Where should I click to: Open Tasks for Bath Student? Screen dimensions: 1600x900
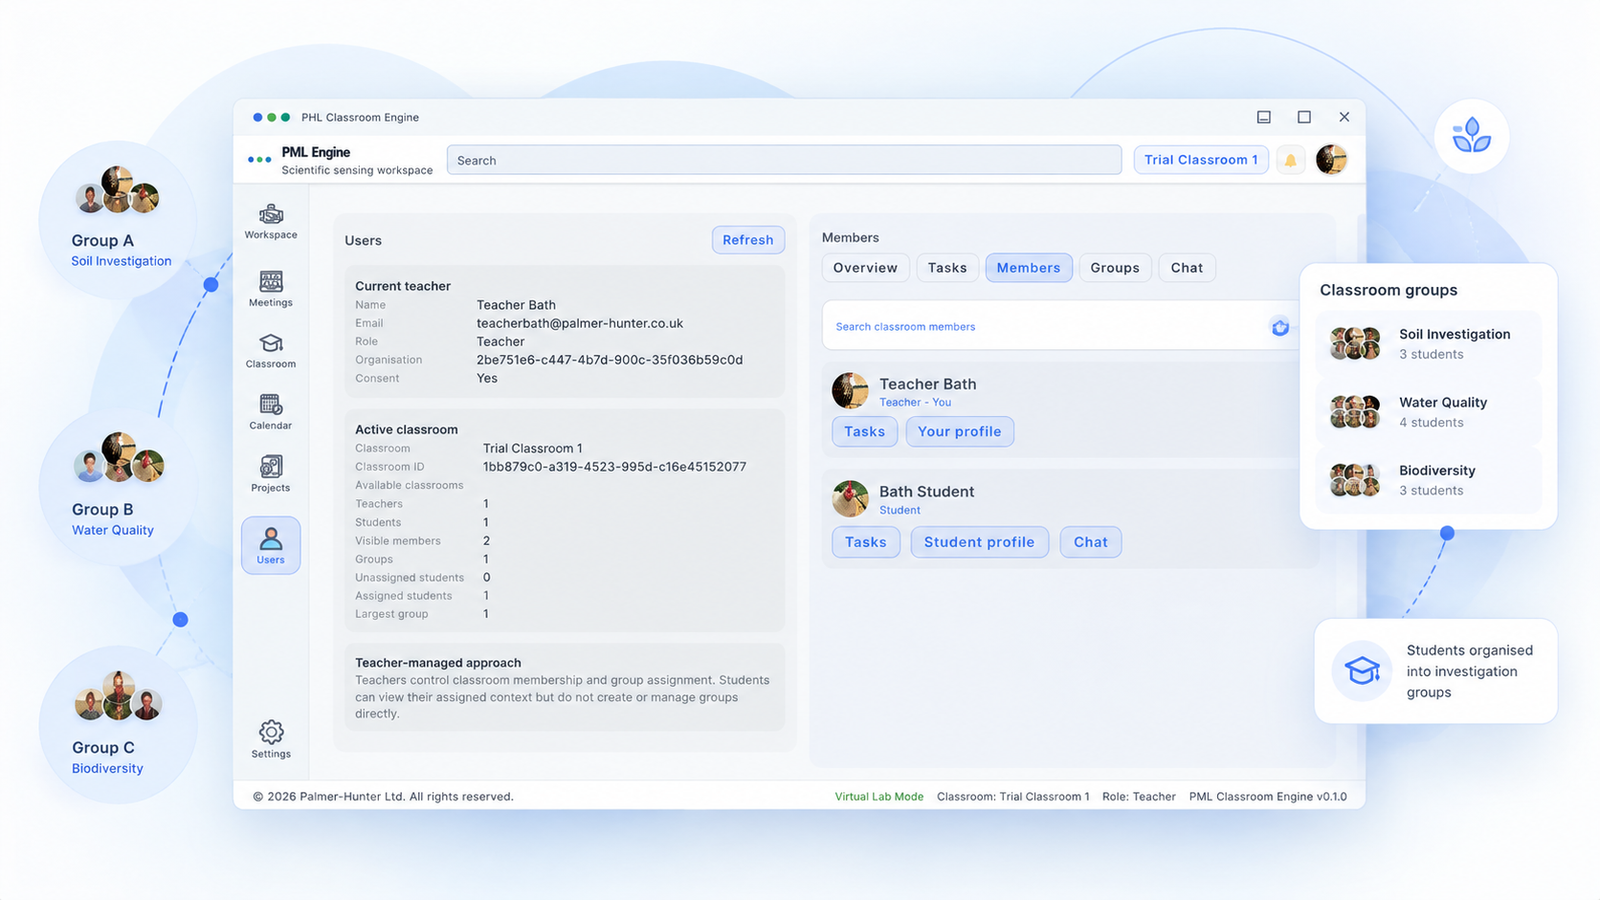[866, 542]
